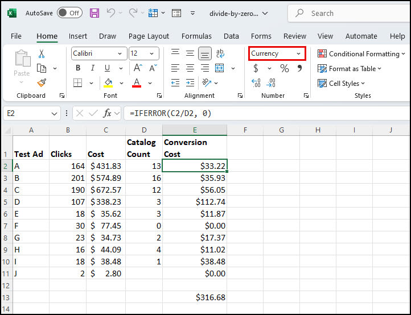Click the Borders icon
Image resolution: width=411 pixels, height=315 pixels.
[x=77, y=83]
